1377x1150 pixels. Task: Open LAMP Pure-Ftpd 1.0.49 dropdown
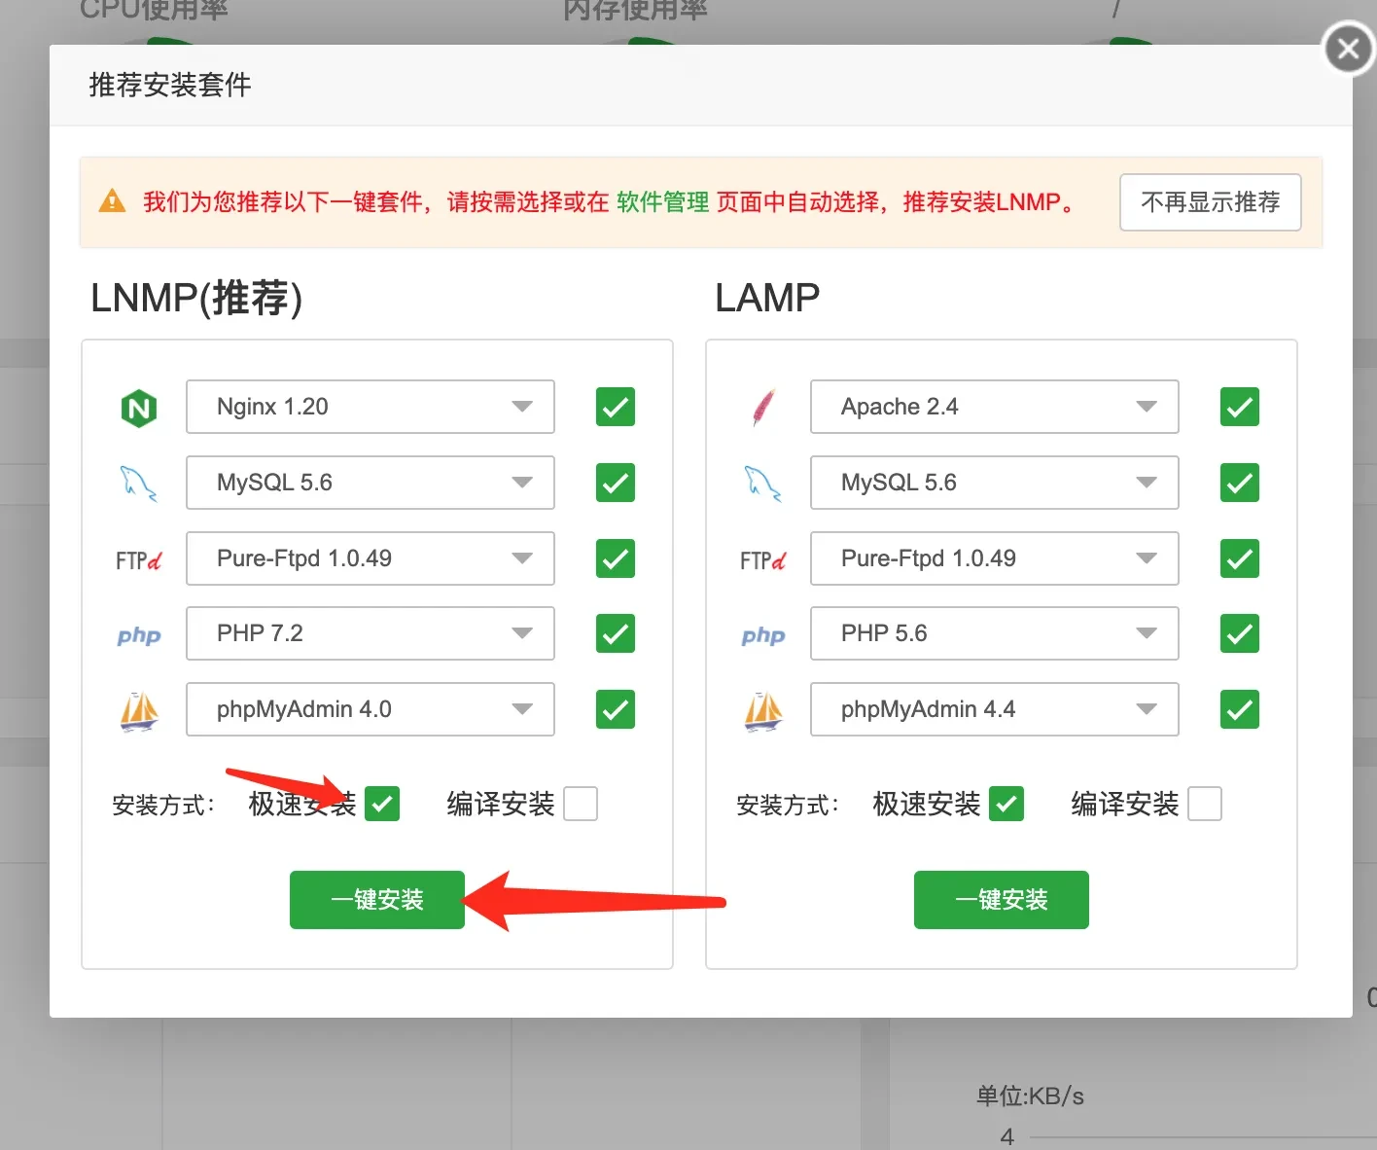point(995,558)
